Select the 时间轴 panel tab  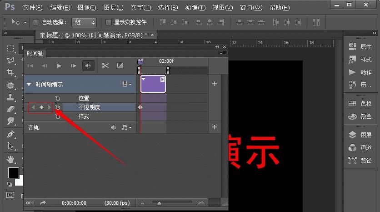(x=35, y=54)
